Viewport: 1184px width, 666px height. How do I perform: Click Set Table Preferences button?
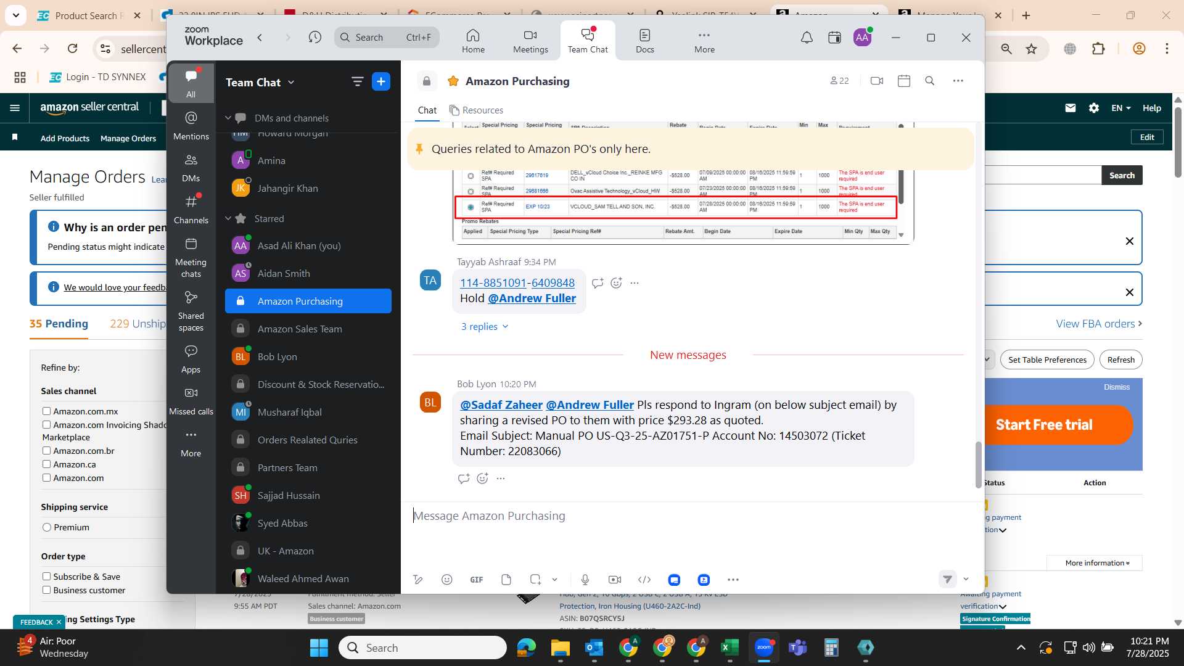(x=1047, y=360)
